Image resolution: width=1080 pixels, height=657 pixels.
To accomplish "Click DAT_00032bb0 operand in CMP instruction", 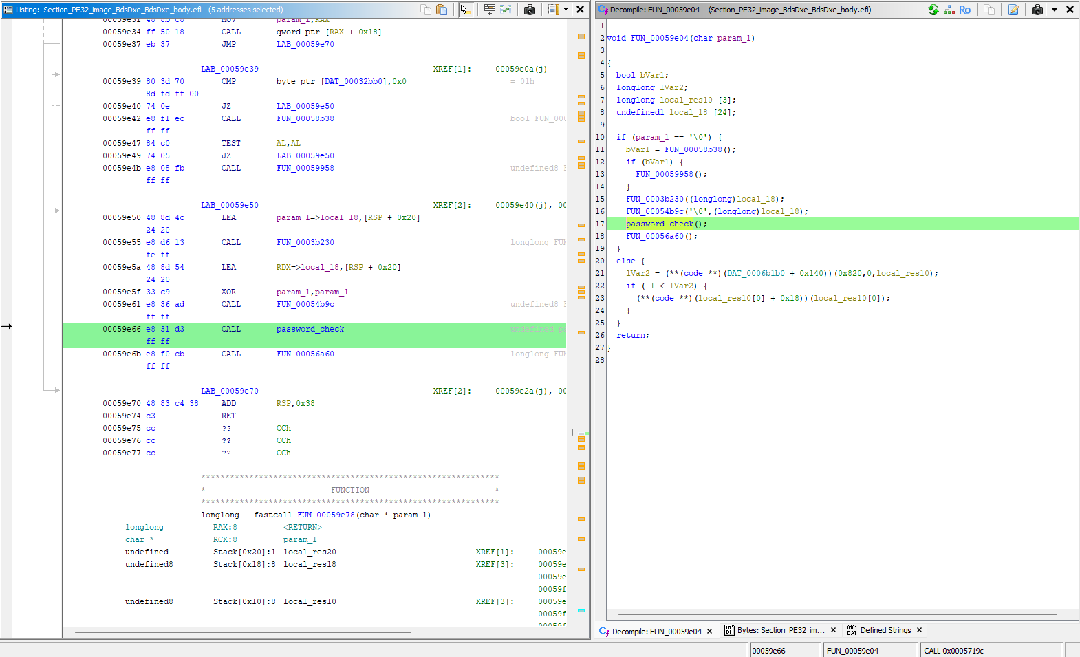I will [x=354, y=81].
